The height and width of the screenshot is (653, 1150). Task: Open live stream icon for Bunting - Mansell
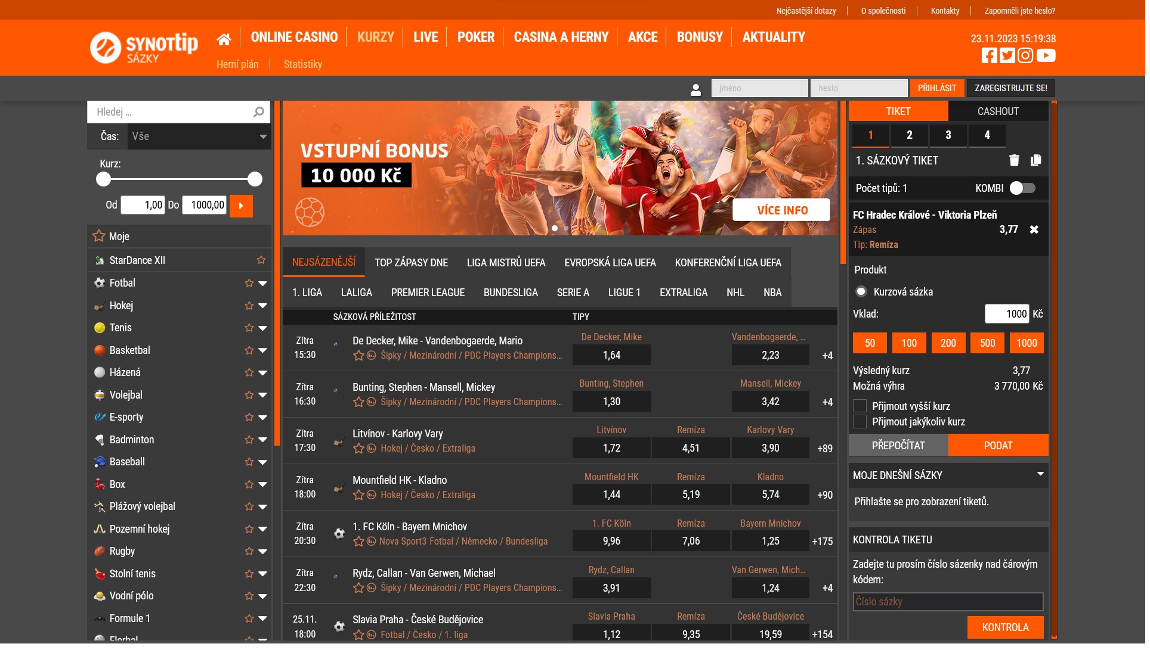(x=371, y=402)
